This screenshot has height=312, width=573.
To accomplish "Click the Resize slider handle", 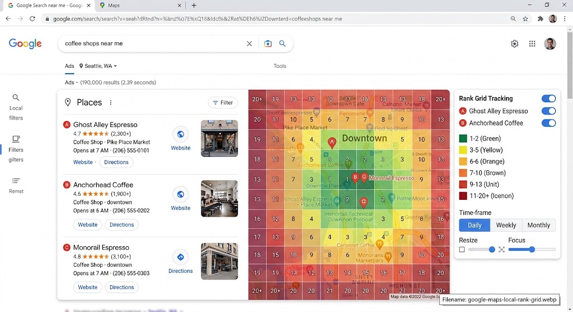I will [492, 249].
